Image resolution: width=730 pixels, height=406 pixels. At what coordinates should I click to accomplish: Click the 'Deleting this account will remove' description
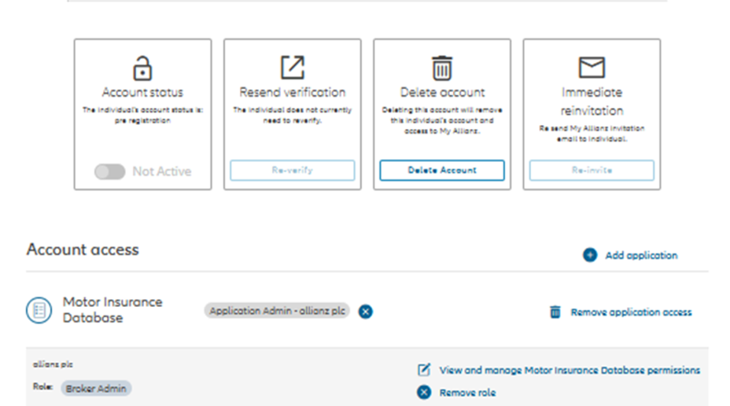[442, 120]
